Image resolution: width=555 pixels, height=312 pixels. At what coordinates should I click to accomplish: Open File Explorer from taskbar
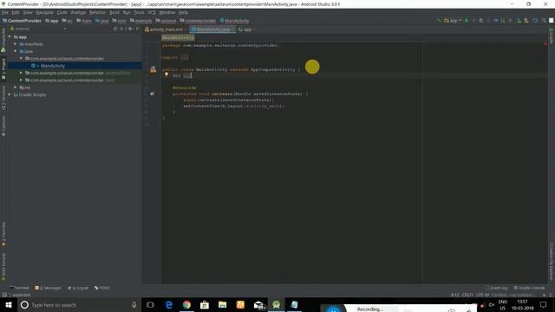click(222, 305)
